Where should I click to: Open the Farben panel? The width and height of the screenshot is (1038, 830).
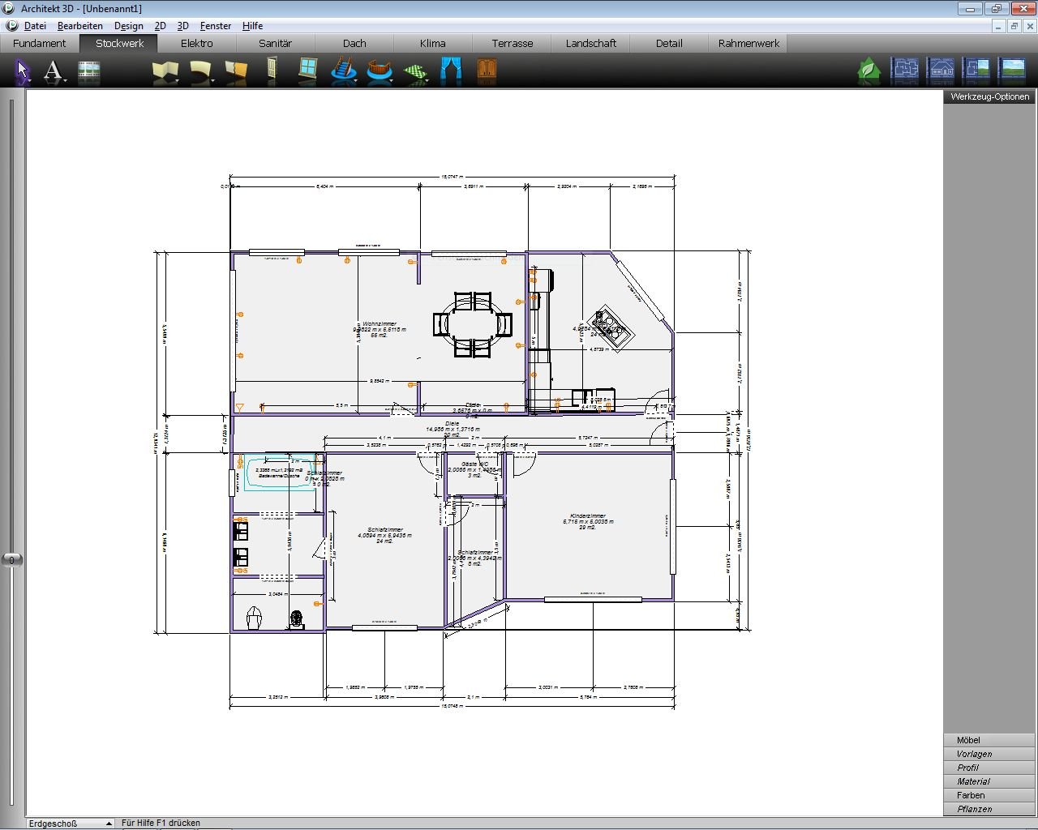pos(989,795)
